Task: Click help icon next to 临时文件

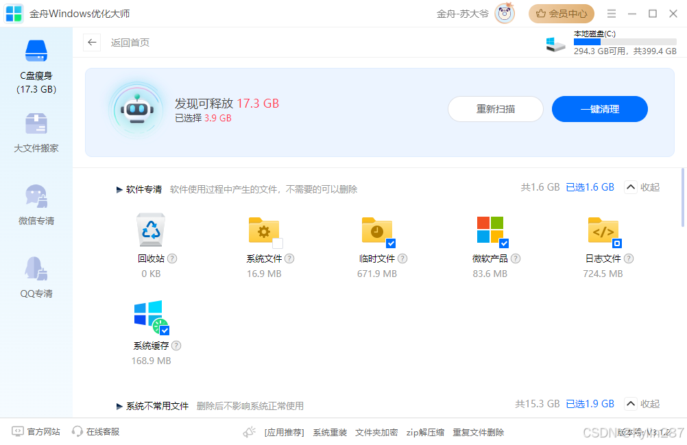Action: click(402, 258)
